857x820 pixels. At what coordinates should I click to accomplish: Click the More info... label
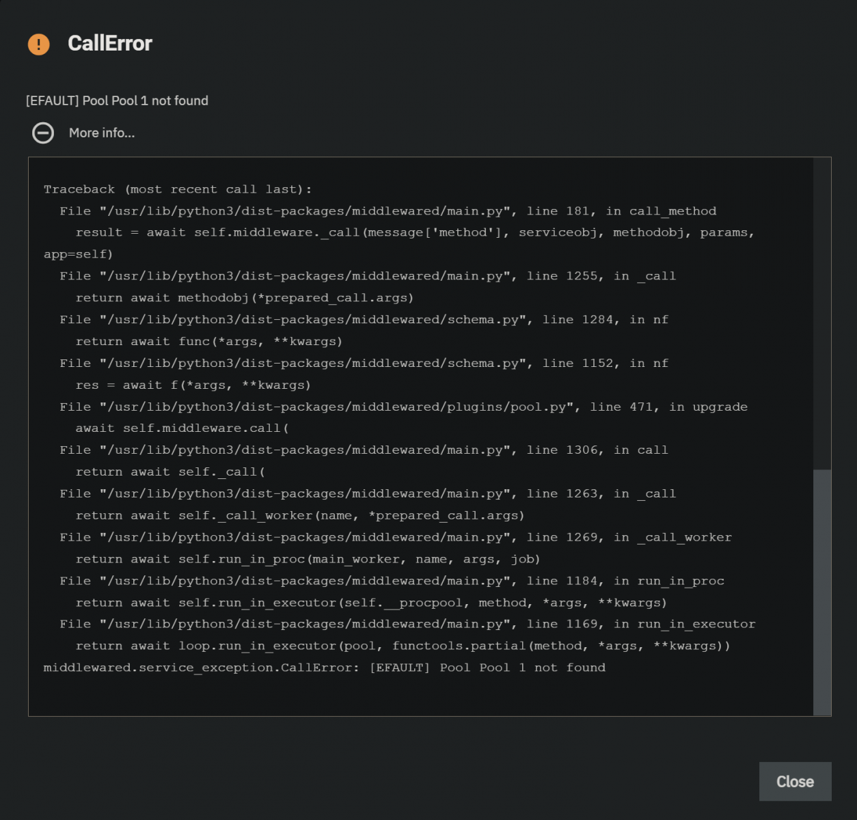102,133
